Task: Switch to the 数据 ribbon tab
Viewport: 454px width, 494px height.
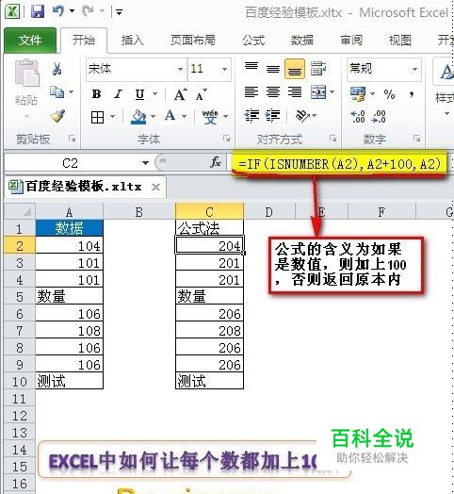Action: [x=302, y=40]
